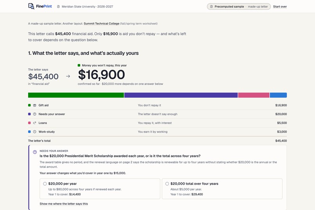Click the $45,400 letter's total amount

[281, 141]
